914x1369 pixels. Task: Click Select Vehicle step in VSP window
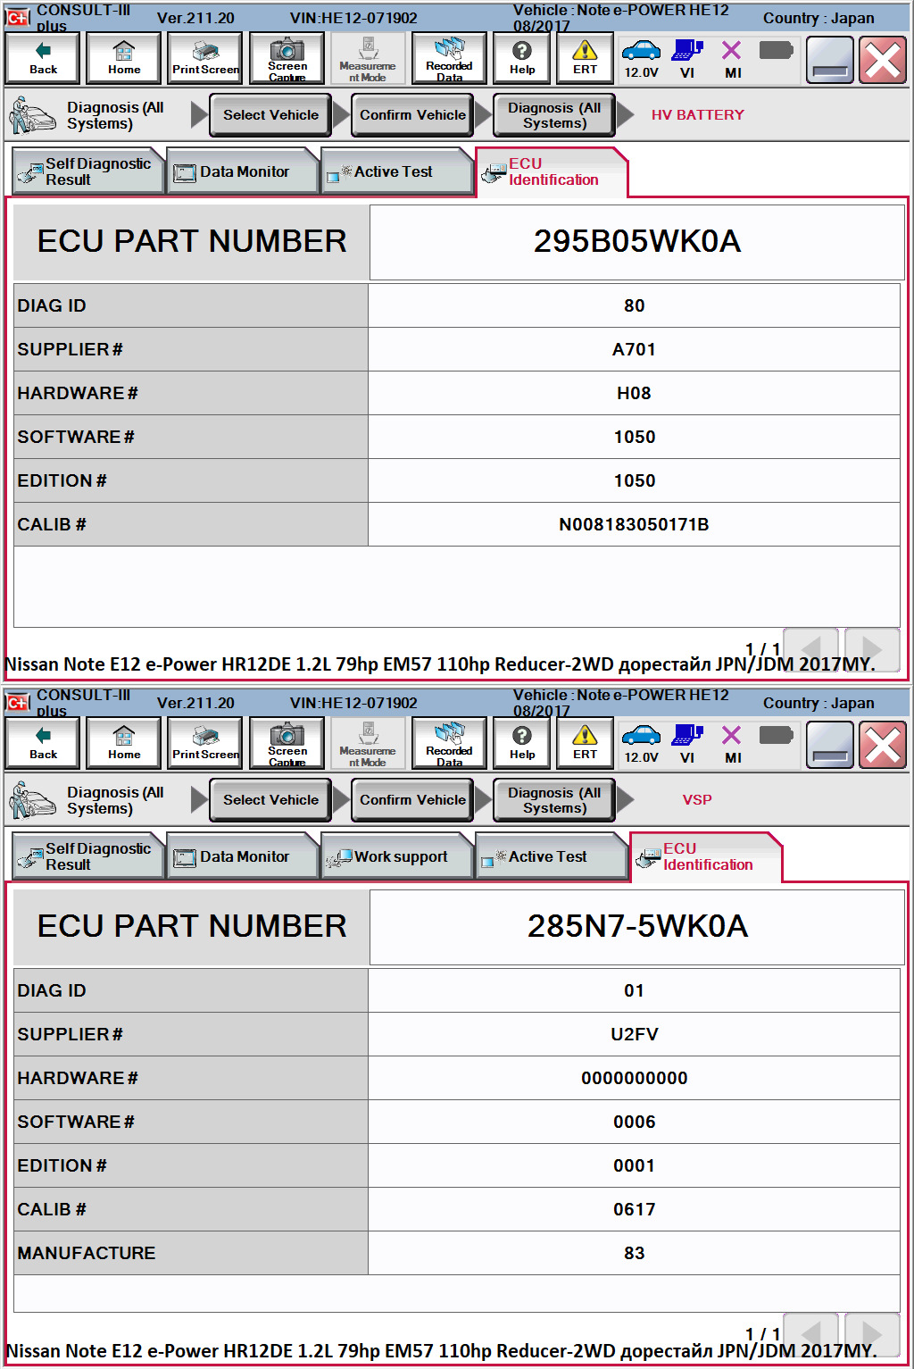(270, 800)
